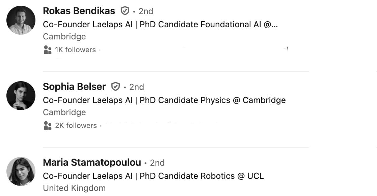Click 2nd degree label beside Rokas Bendikas
The image size is (377, 196).
[146, 11]
